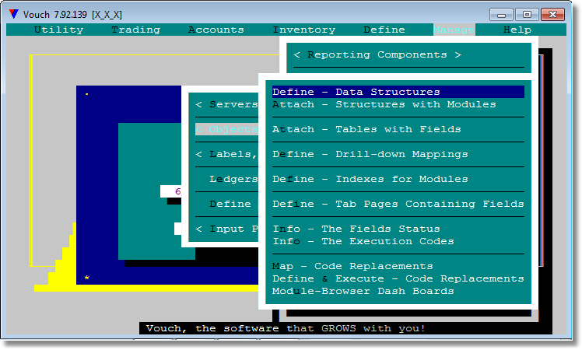Close the Vouch window

point(552,15)
